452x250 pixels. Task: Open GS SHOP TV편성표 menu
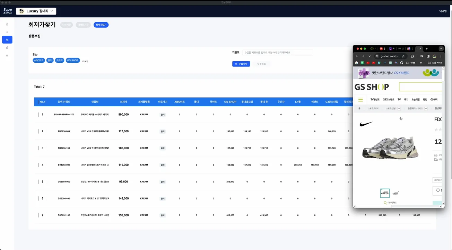click(x=375, y=99)
